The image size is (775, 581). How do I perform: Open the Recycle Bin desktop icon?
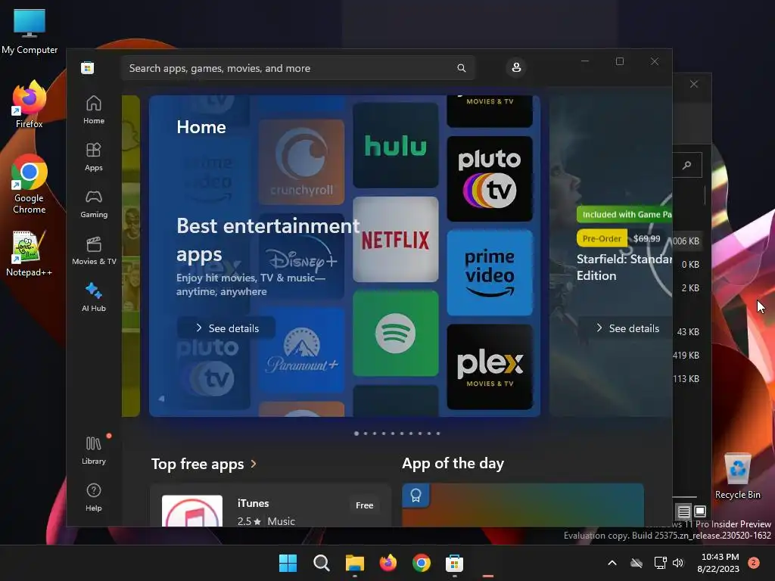[737, 476]
